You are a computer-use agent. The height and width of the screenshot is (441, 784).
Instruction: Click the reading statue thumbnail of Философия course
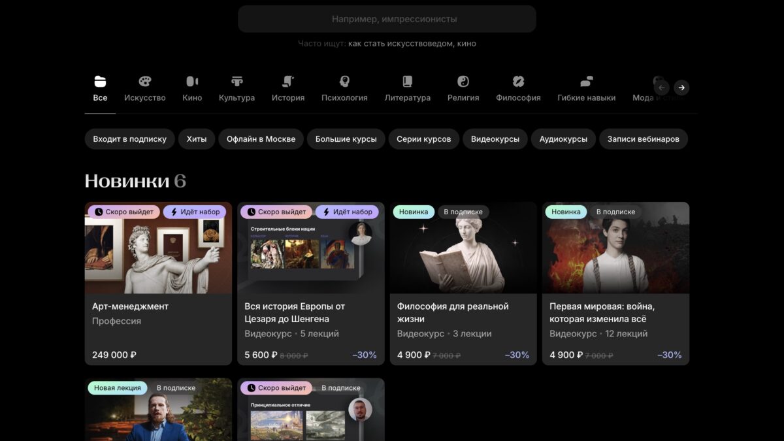(463, 248)
